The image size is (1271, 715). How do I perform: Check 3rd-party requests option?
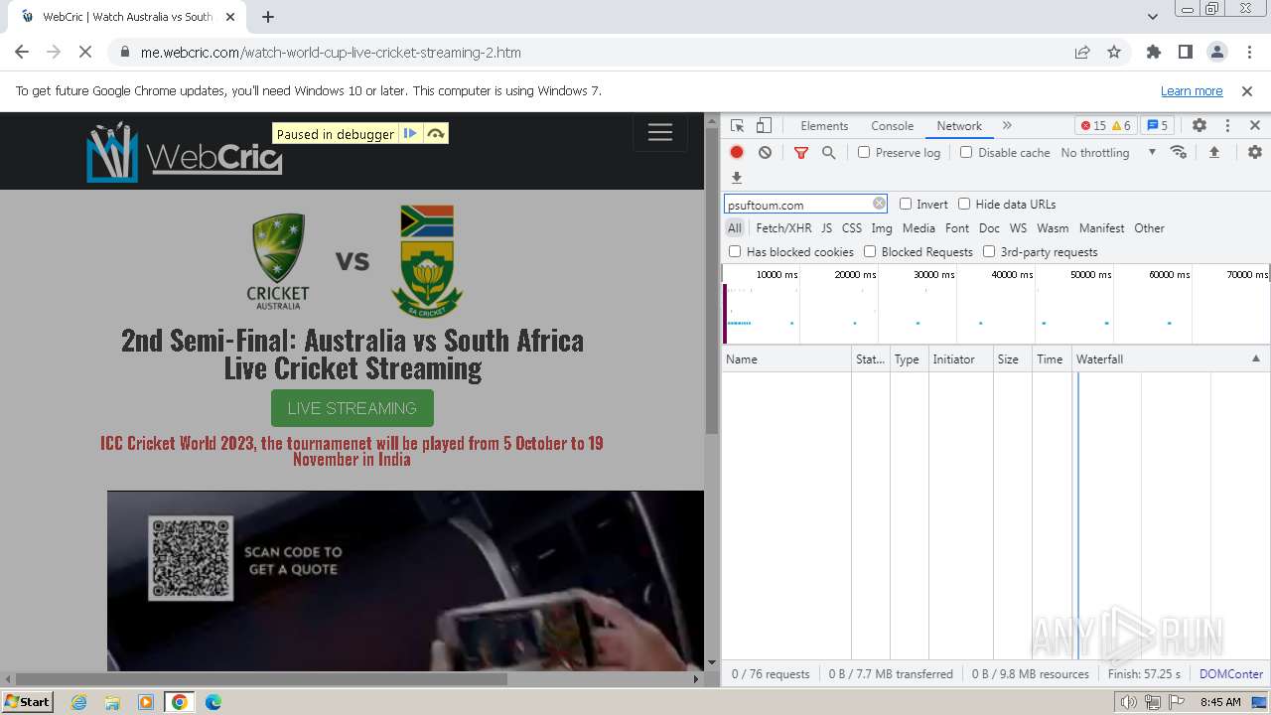pos(989,252)
